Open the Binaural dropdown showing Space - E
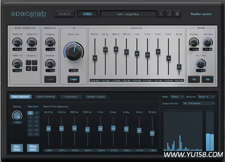The width and height of the screenshot is (225, 162). (x=206, y=97)
